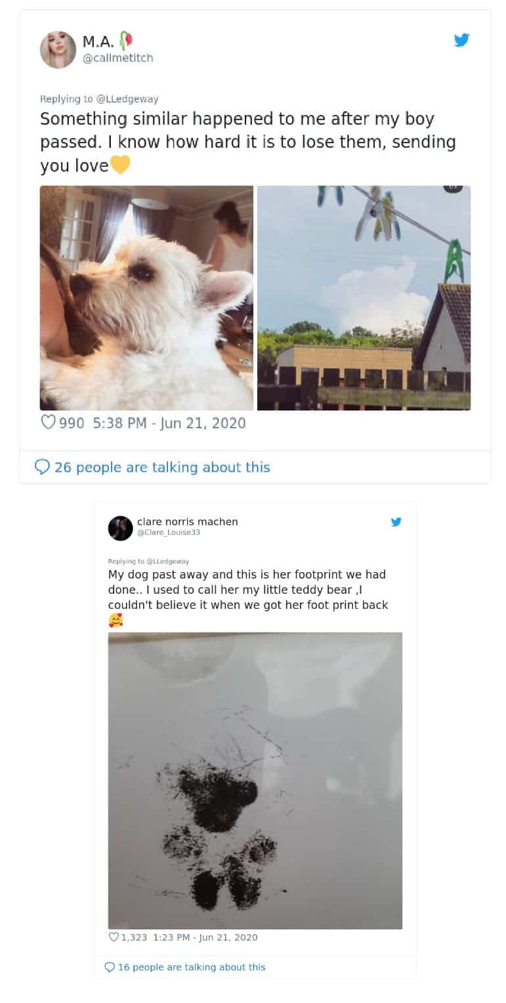Like Clare's tweet using the heart icon
Viewport: 506px width, 1003px height.
point(114,937)
